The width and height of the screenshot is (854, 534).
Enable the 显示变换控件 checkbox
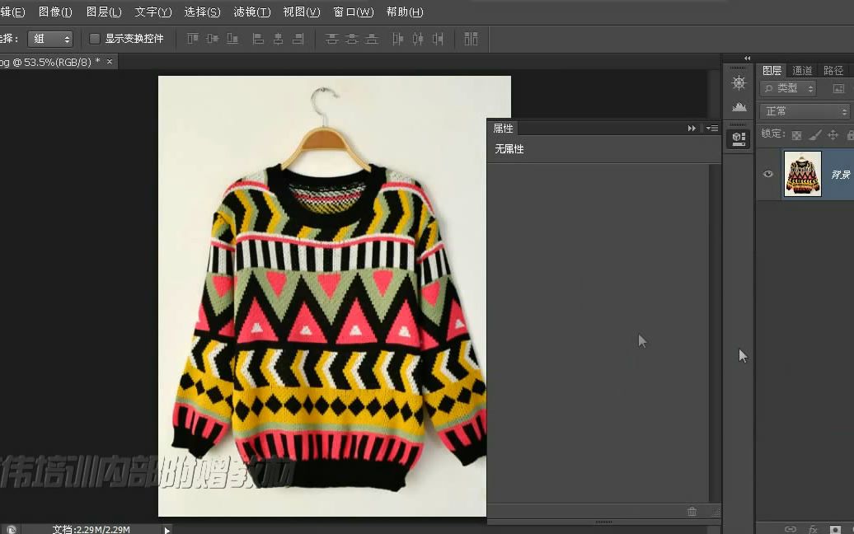tap(96, 38)
